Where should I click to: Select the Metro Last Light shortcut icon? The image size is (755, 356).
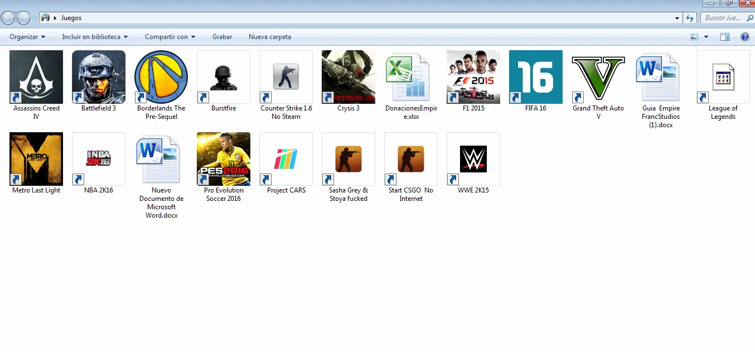[36, 159]
